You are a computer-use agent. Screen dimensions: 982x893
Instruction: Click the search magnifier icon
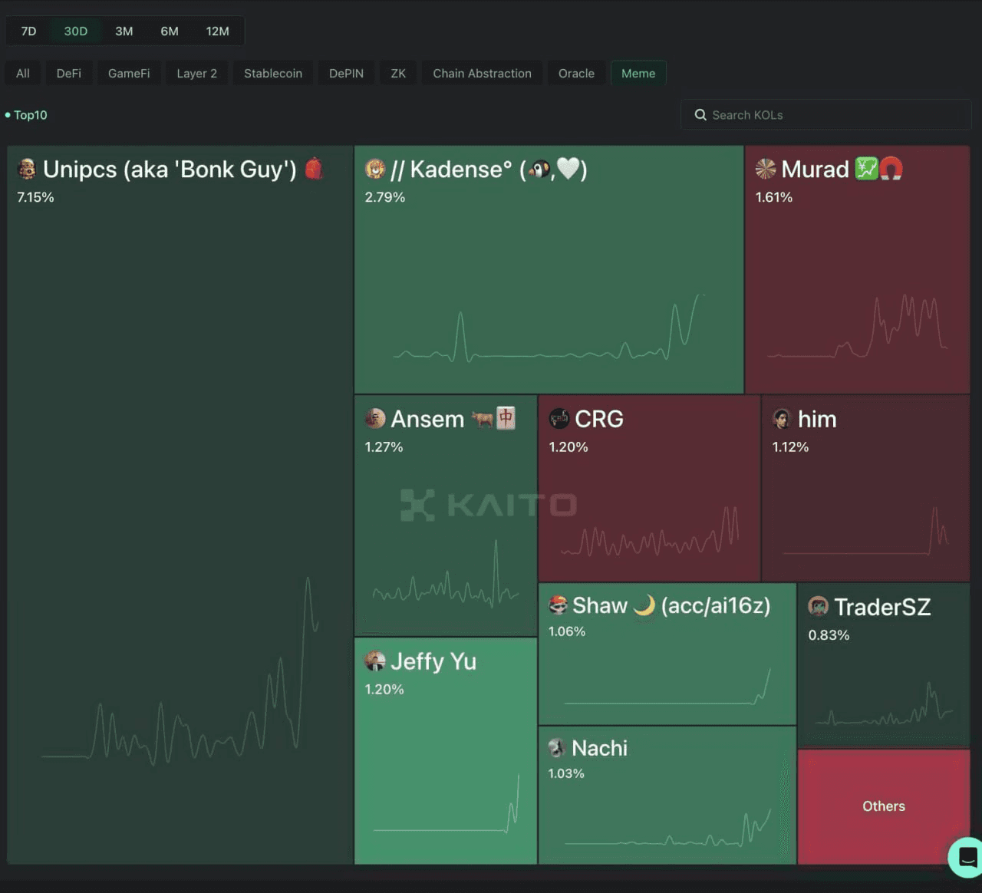pos(700,115)
